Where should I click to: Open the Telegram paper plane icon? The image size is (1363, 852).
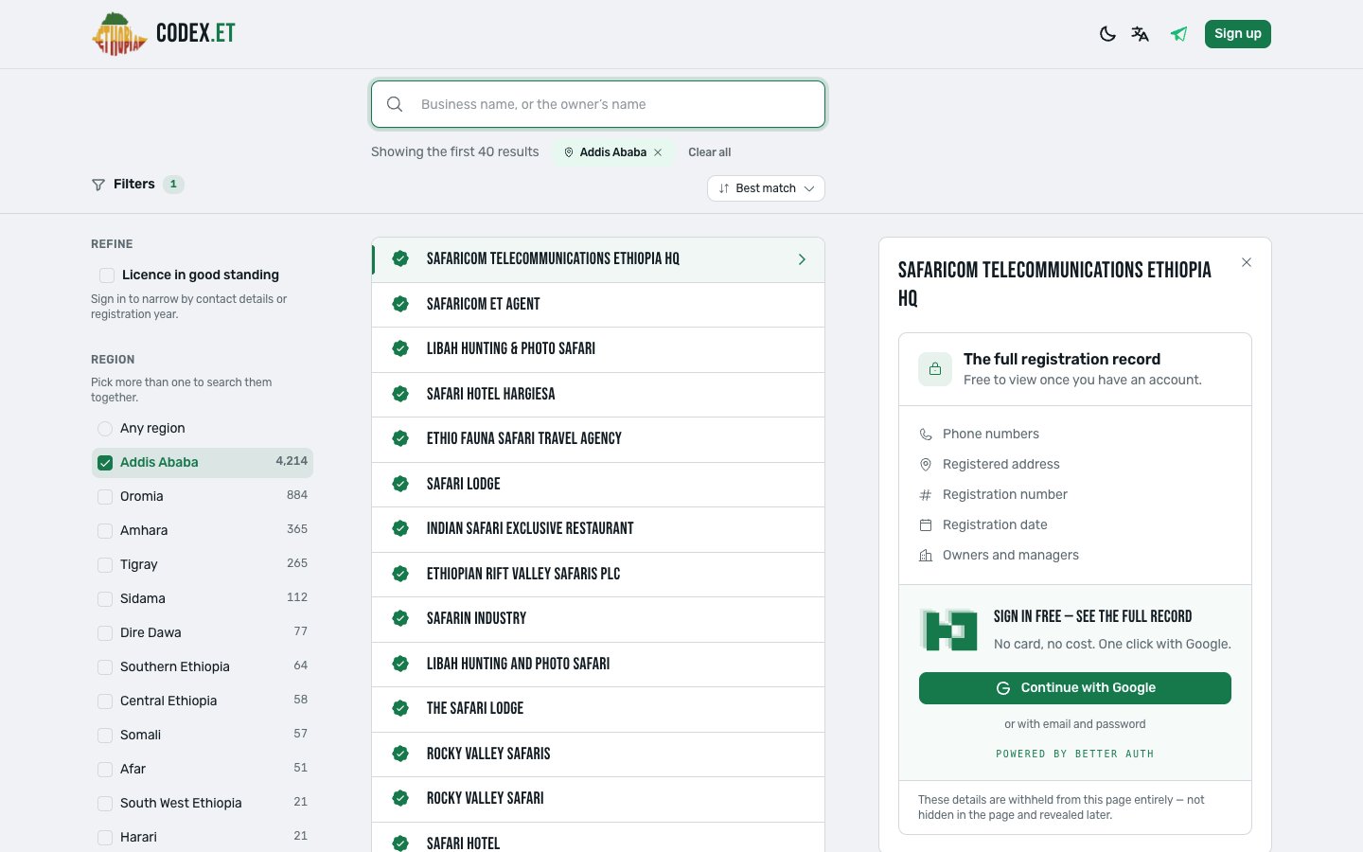click(1178, 34)
